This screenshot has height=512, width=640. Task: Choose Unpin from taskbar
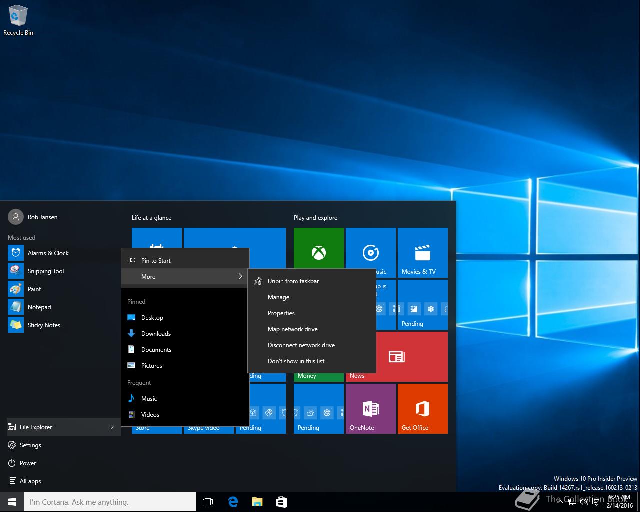pos(311,281)
